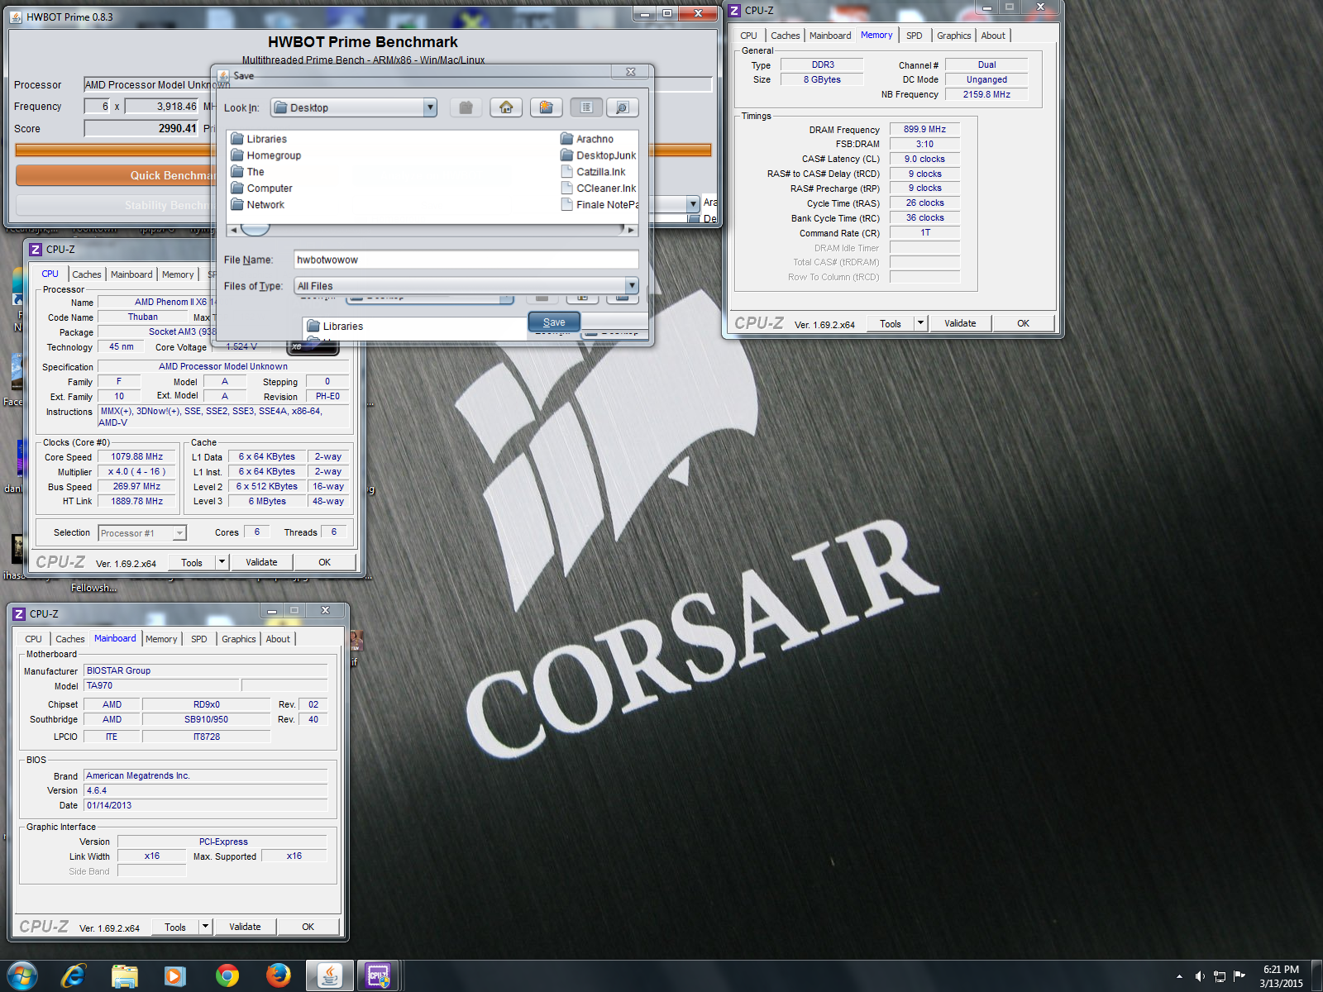
Task: Click the volume icon in system tray
Action: (x=1200, y=976)
